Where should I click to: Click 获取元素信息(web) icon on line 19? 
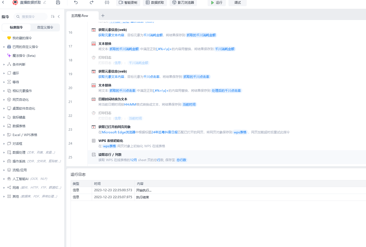(x=94, y=71)
